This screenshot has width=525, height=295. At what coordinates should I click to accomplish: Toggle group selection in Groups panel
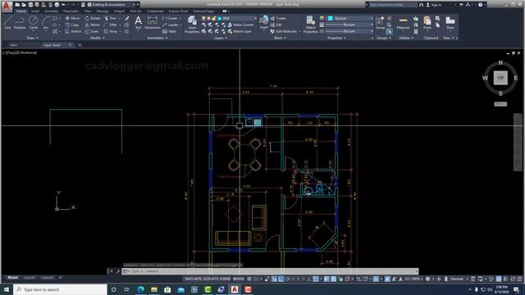tap(389, 31)
